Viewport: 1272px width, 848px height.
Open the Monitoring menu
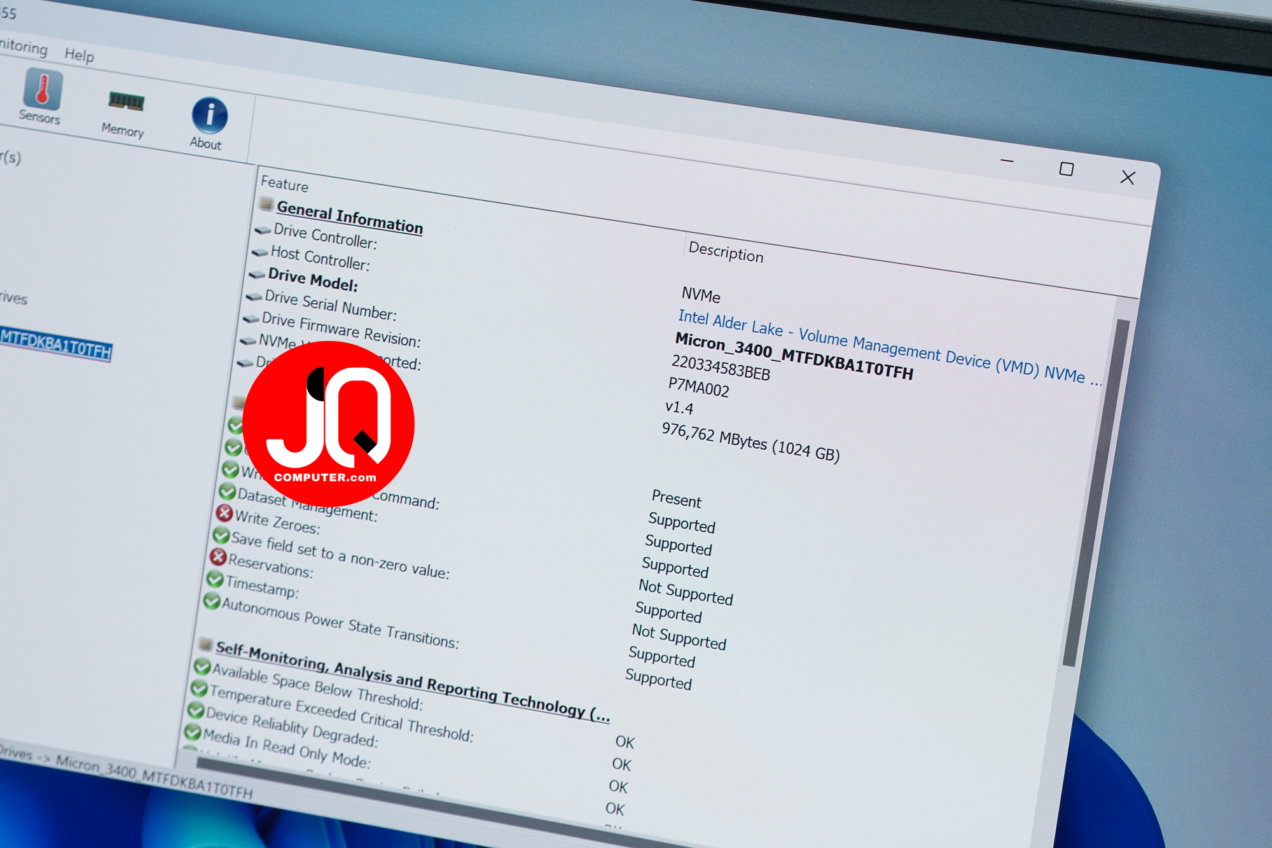(x=23, y=46)
